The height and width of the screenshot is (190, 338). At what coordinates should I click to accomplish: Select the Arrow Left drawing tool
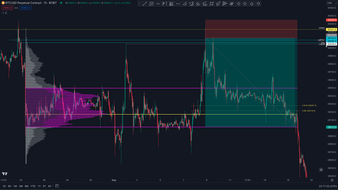238,4
